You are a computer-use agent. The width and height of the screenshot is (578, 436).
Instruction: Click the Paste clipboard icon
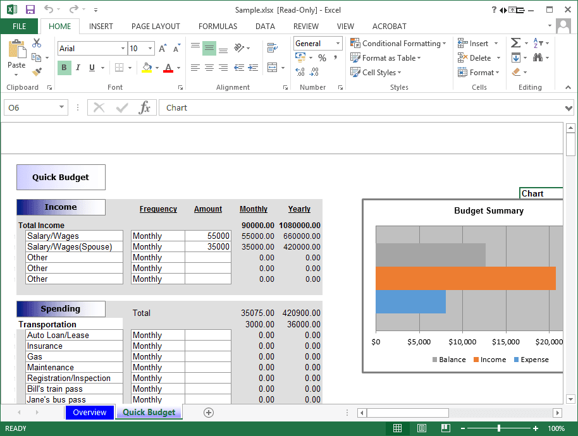[x=17, y=49]
